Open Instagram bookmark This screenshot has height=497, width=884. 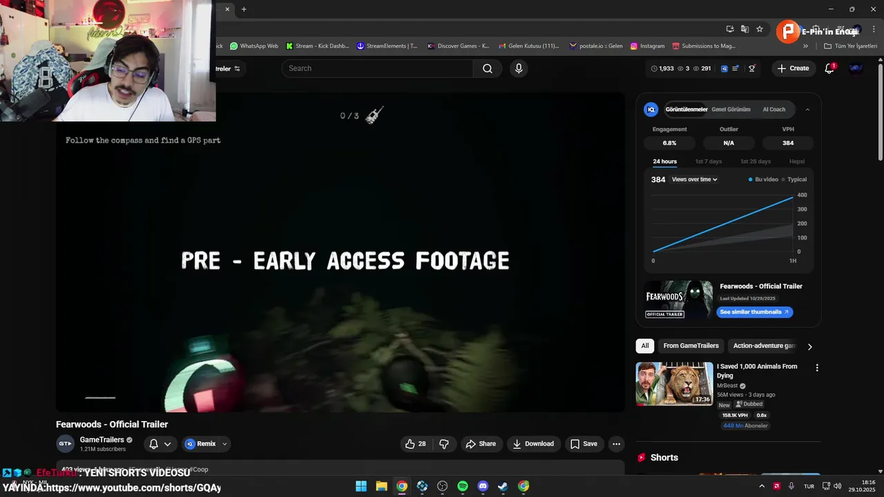click(647, 46)
